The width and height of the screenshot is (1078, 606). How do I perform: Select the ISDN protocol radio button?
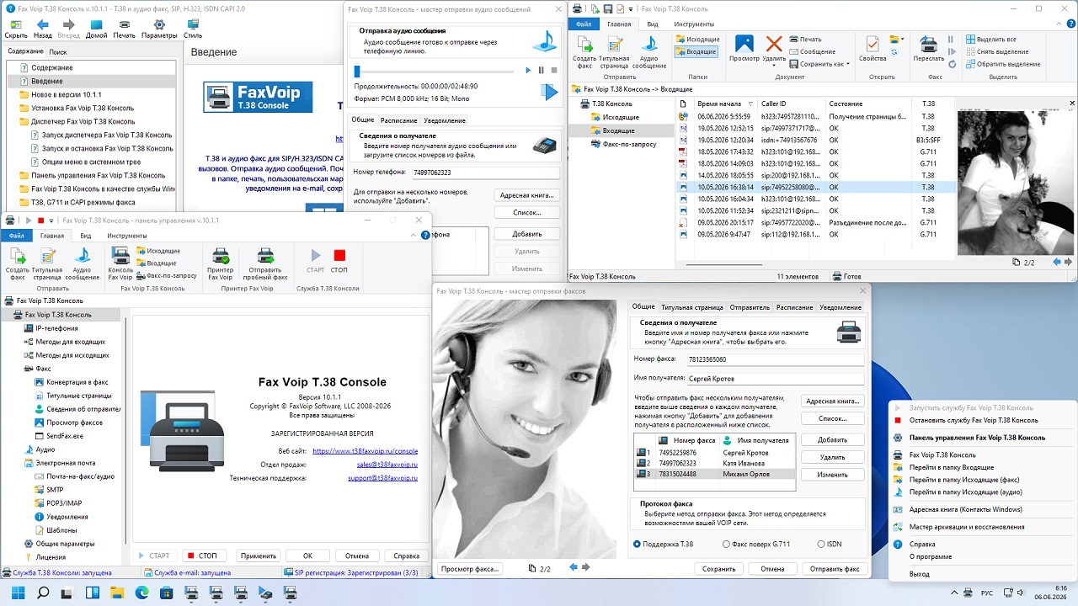pyautogui.click(x=830, y=545)
